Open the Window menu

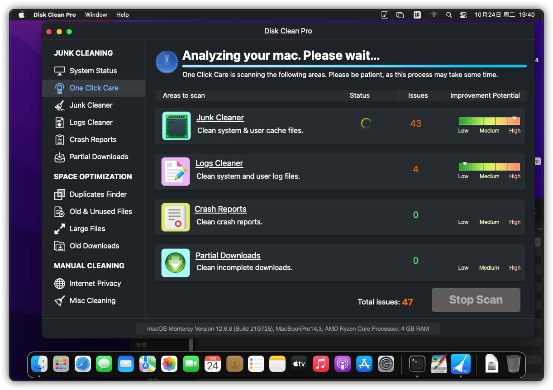click(x=96, y=14)
